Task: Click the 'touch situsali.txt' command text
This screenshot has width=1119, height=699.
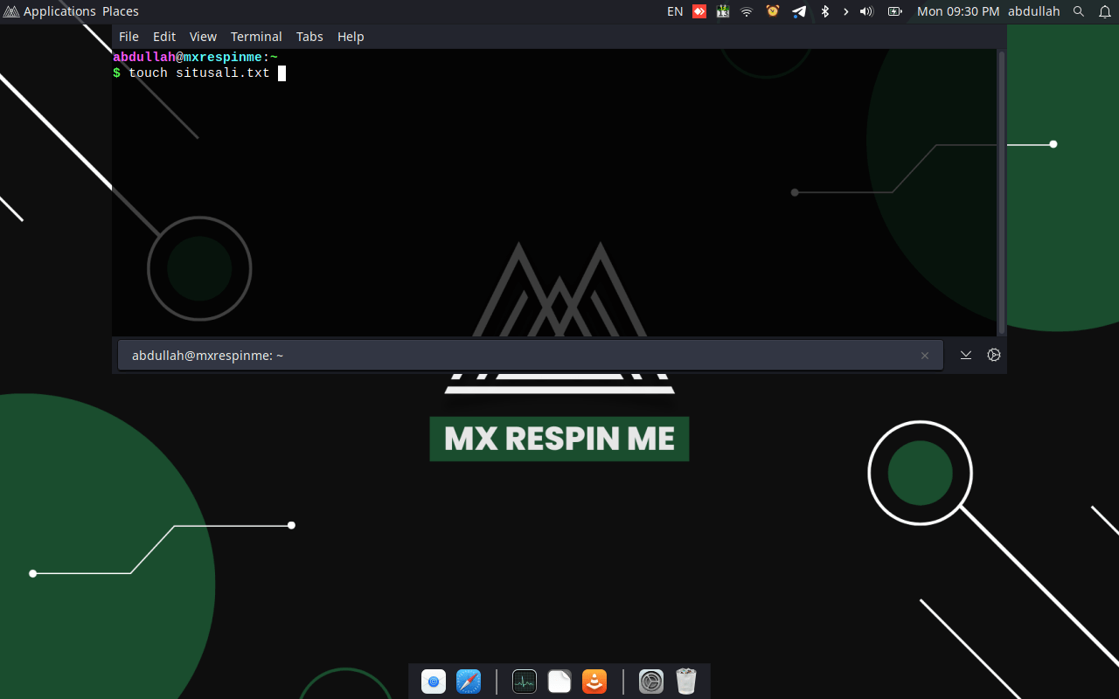Action: pos(199,73)
